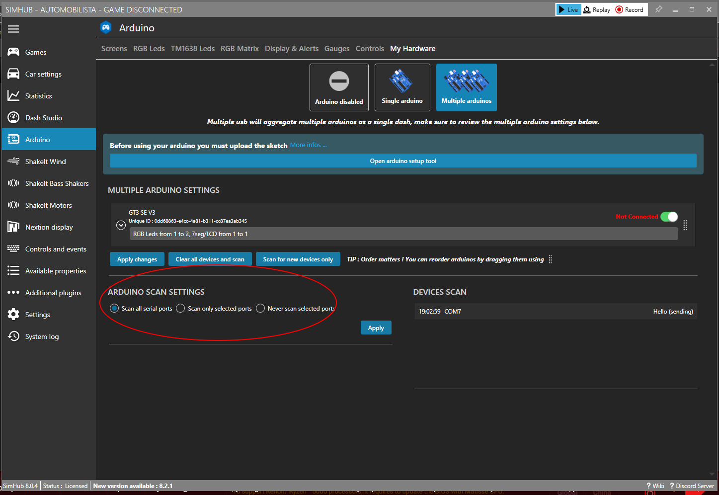The width and height of the screenshot is (719, 495).
Task: Select the Arduino disabled mode tile
Action: pyautogui.click(x=339, y=87)
